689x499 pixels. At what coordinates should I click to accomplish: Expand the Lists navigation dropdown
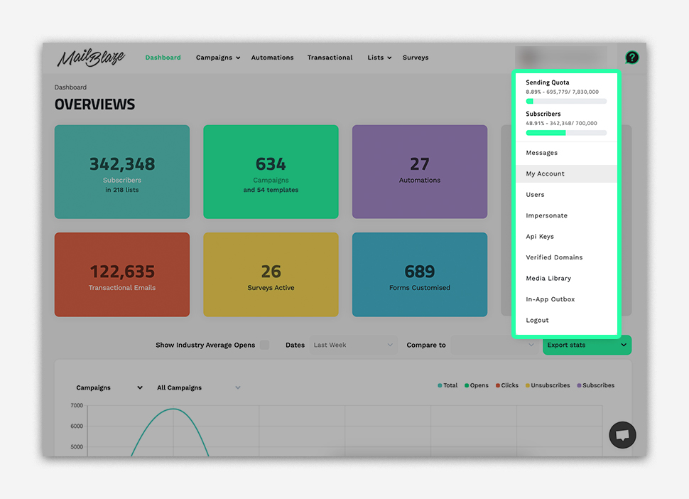(x=379, y=58)
